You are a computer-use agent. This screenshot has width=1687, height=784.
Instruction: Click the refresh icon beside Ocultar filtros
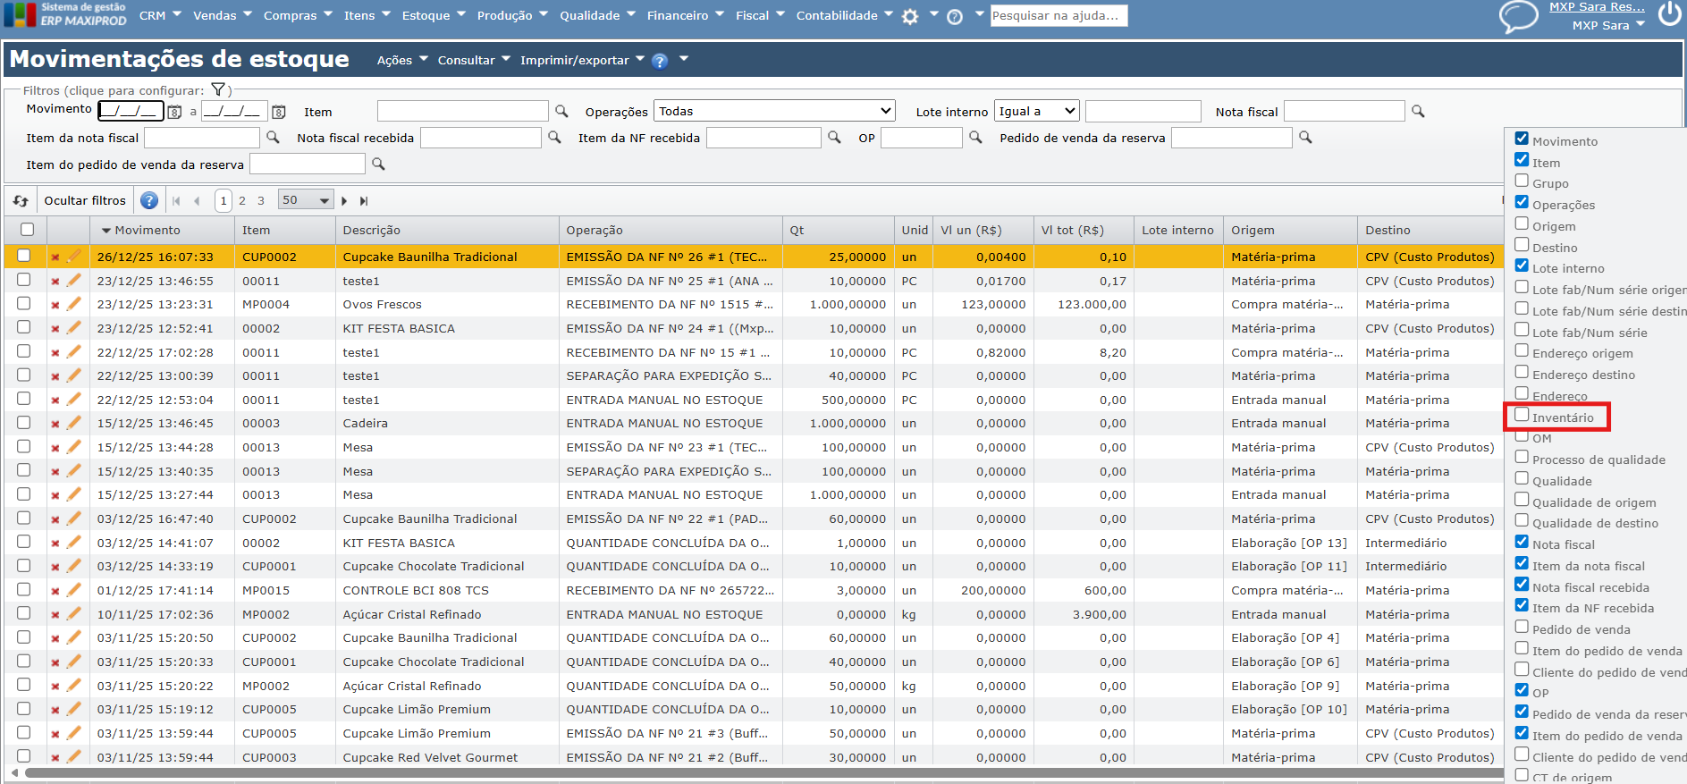pyautogui.click(x=21, y=201)
